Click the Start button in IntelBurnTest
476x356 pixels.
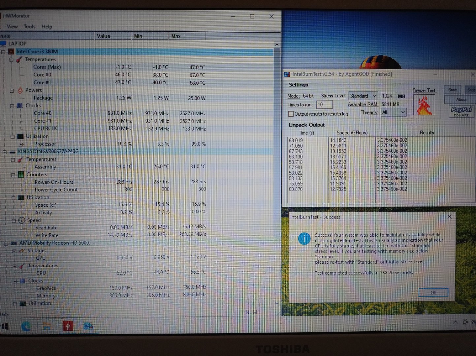453,90
